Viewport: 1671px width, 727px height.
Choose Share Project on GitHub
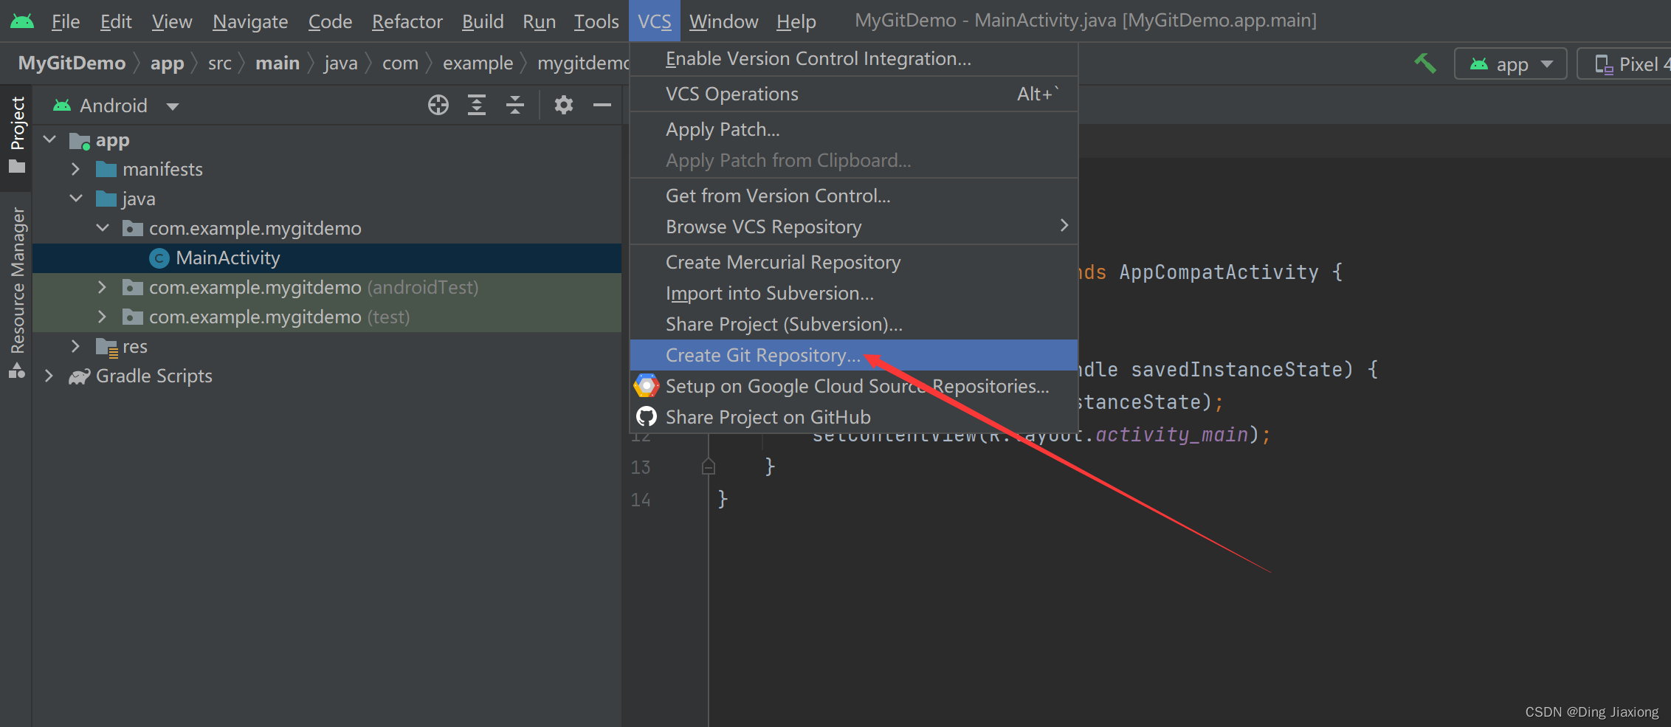(x=854, y=417)
